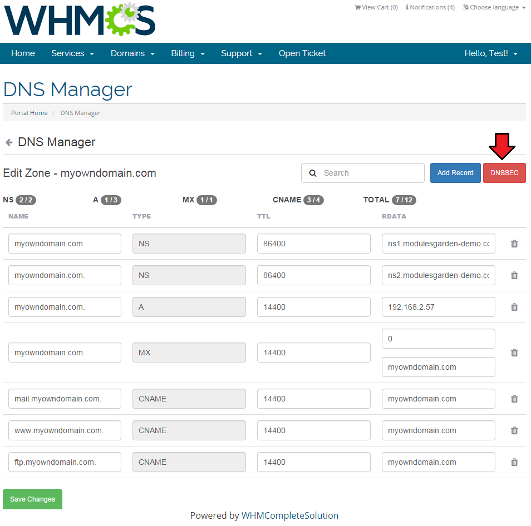Delete the ns1.modulesgarden-demo NS record
Image resolution: width=531 pixels, height=526 pixels.
(x=514, y=244)
